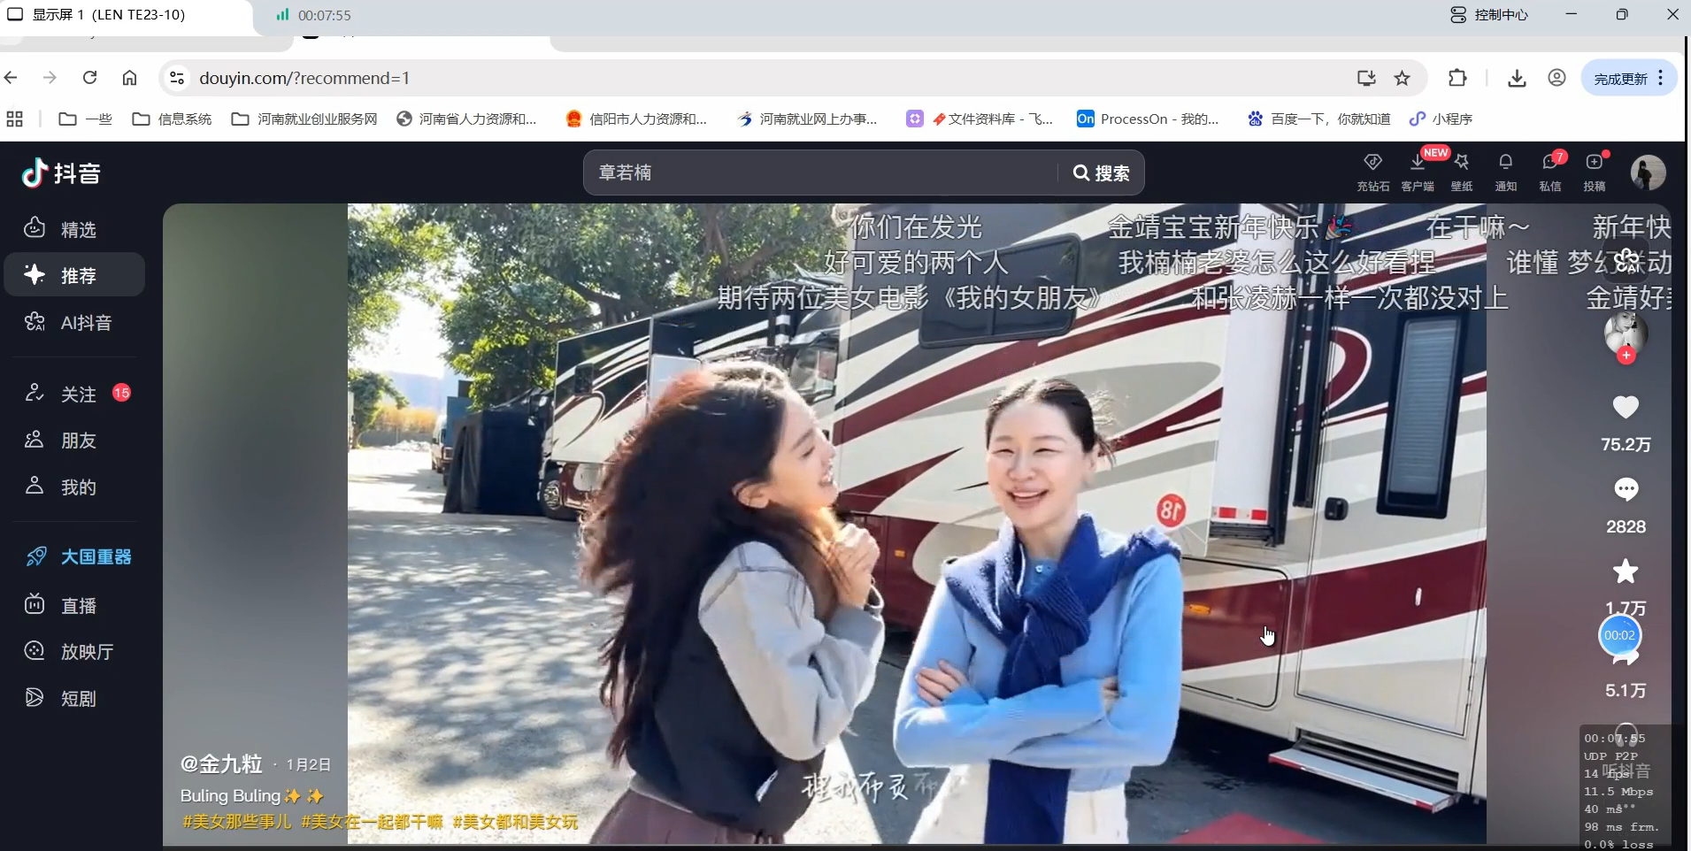The width and height of the screenshot is (1691, 851).
Task: Open the ProcessOn bookmark
Action: pyautogui.click(x=1148, y=119)
